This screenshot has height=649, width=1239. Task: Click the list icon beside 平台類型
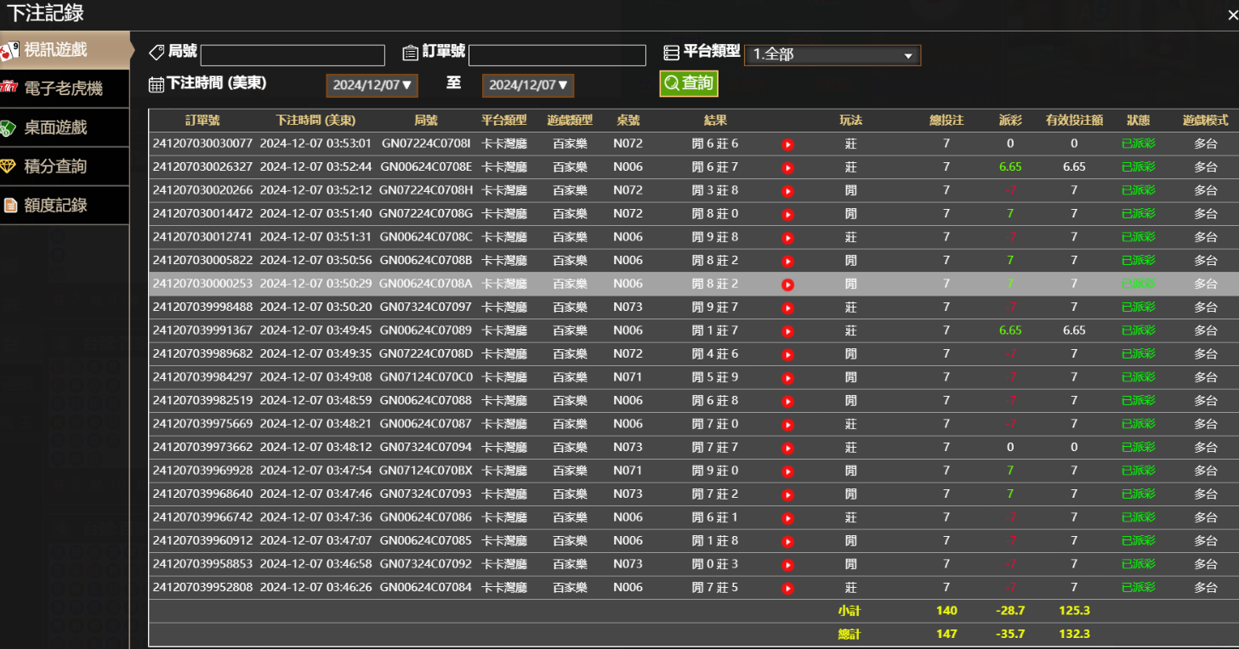click(671, 53)
